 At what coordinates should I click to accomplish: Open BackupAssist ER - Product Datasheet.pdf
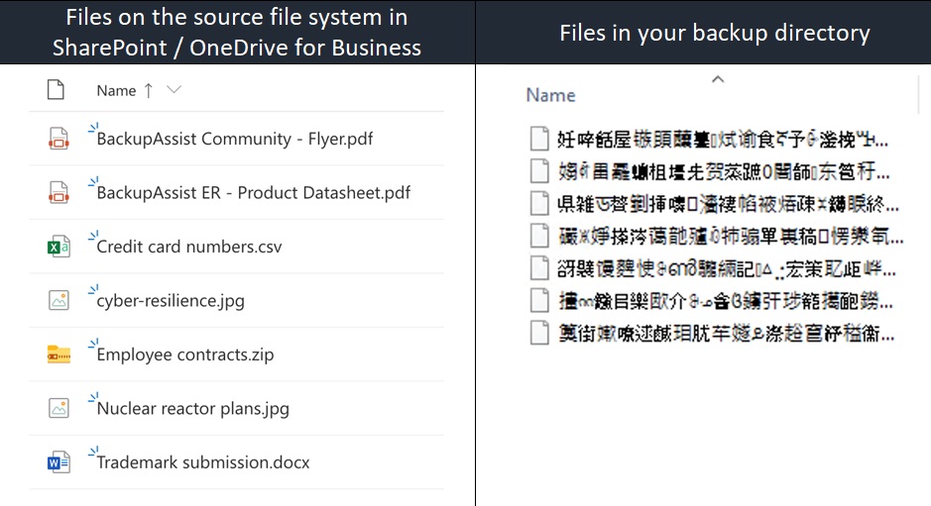[x=254, y=193]
